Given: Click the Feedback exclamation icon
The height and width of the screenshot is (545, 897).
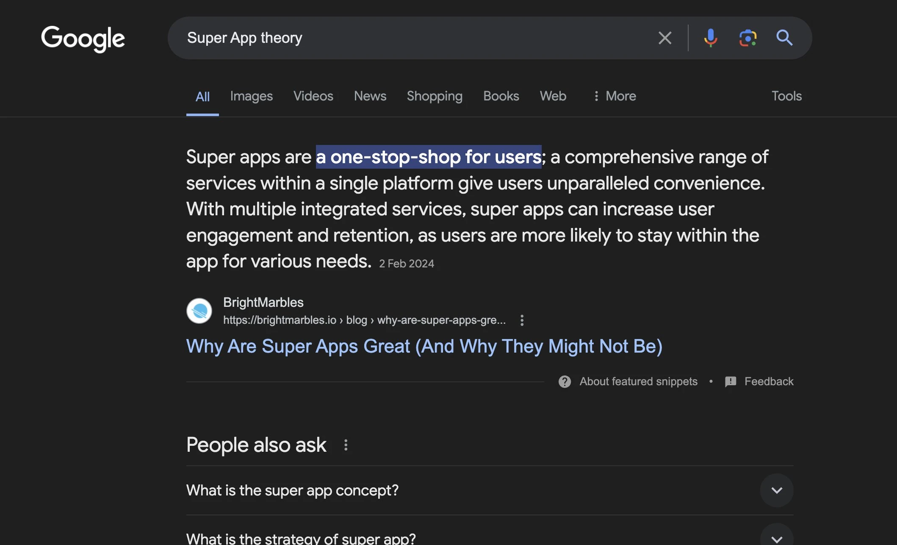Looking at the screenshot, I should (731, 381).
